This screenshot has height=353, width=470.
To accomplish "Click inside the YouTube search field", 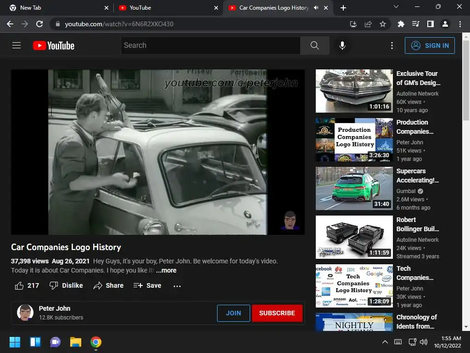I will (x=210, y=46).
